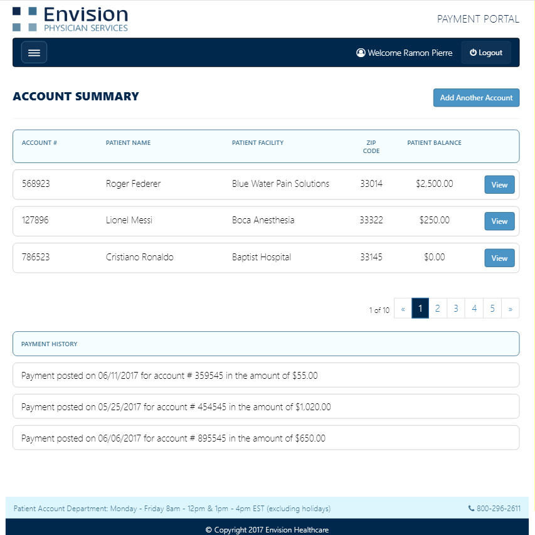
Task: Click the Boca Anesthesia facility
Action: (x=263, y=220)
